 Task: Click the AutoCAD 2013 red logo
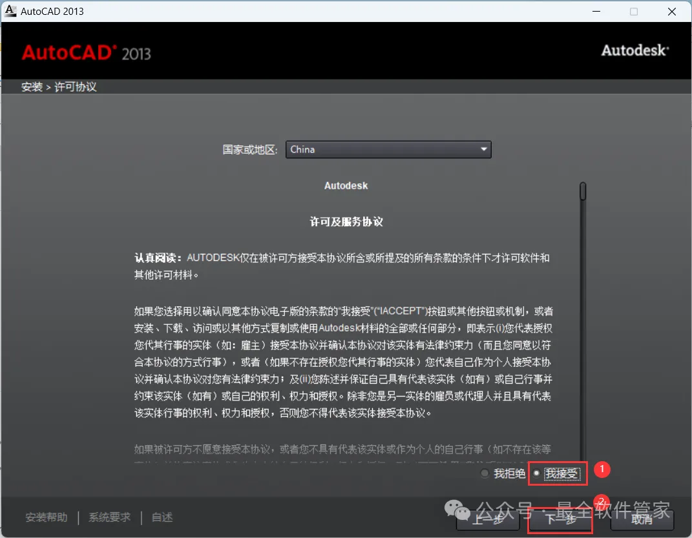pyautogui.click(x=87, y=52)
